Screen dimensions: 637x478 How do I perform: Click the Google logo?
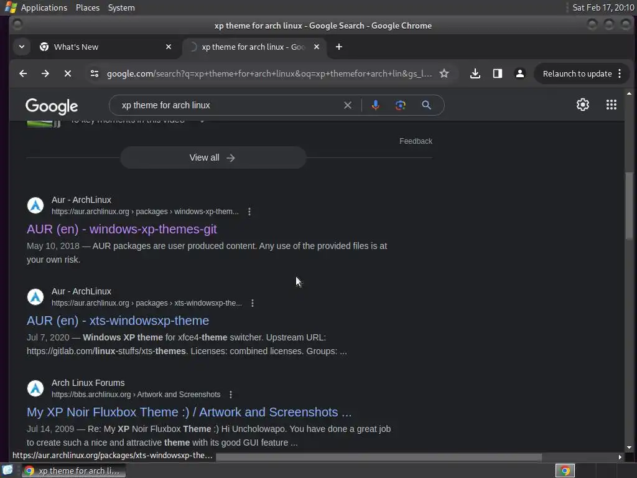click(x=52, y=106)
